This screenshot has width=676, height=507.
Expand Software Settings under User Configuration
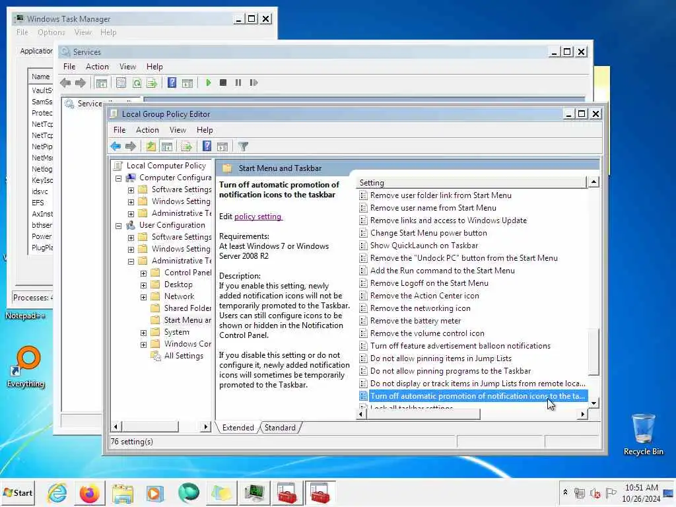[x=131, y=238]
